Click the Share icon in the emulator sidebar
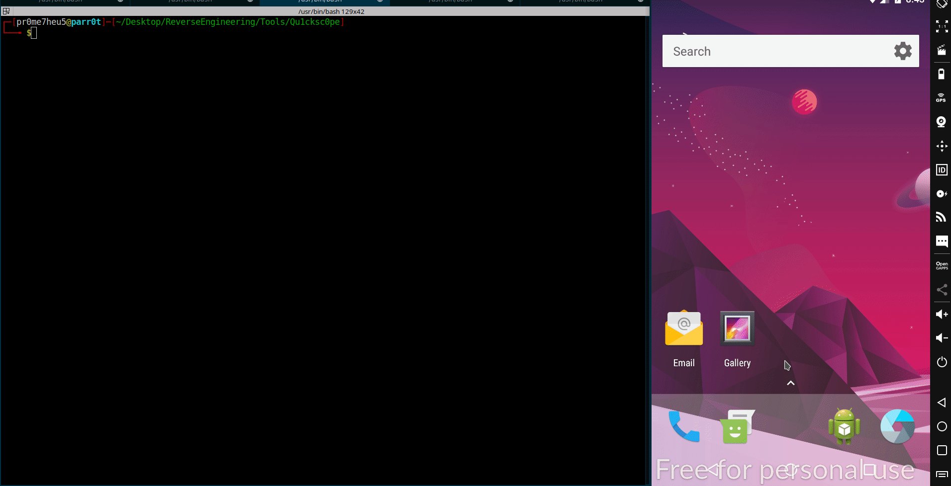951x486 pixels. (x=942, y=290)
